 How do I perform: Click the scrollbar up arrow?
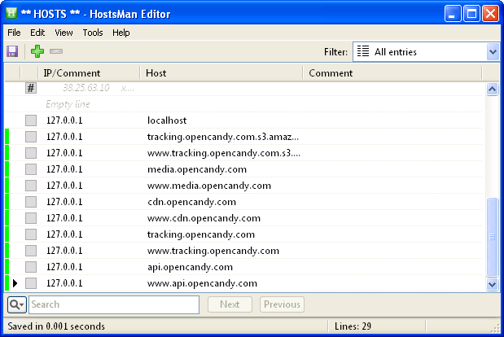pos(492,89)
